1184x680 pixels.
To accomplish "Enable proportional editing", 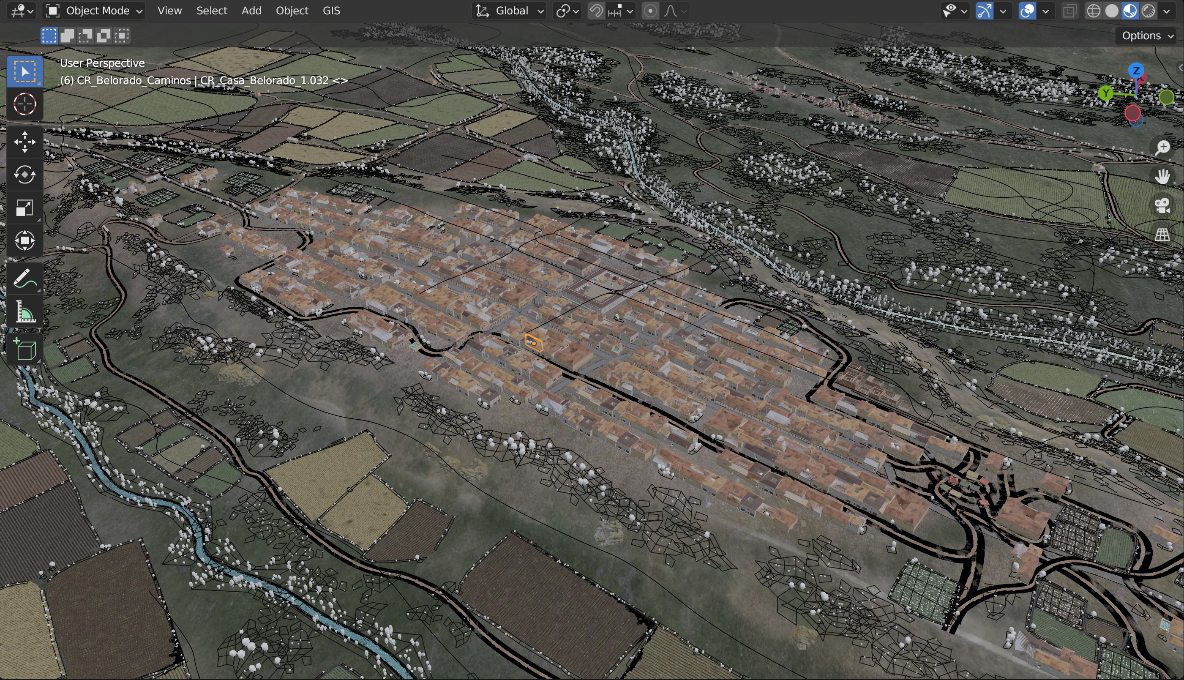I will 650,11.
